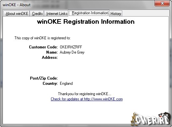This screenshot has height=127, width=172.
Task: Click the Address label
Action: click(50, 57)
